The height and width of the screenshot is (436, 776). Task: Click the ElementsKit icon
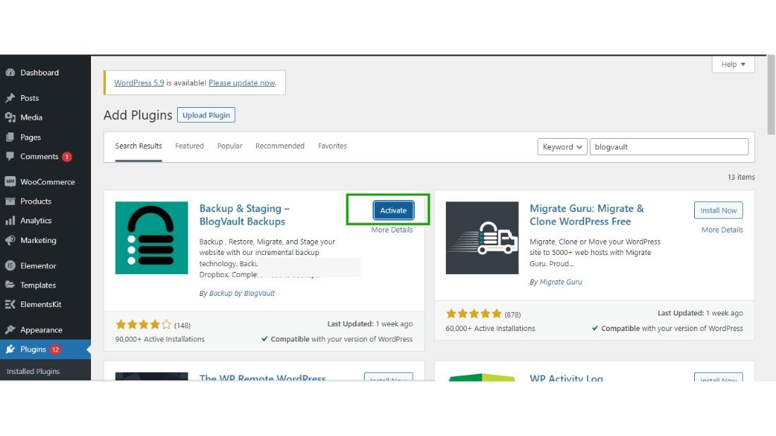[10, 304]
